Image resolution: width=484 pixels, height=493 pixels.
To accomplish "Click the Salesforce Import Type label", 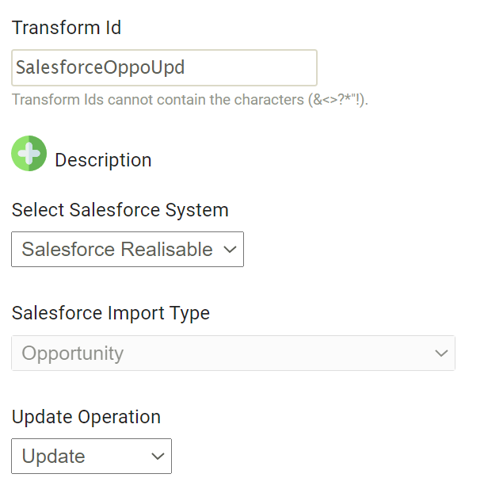I will (111, 313).
